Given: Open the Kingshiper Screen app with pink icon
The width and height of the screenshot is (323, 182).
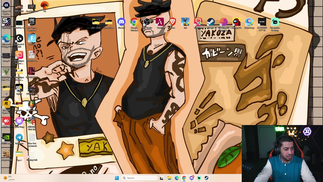Looking at the screenshot, I should 19,58.
